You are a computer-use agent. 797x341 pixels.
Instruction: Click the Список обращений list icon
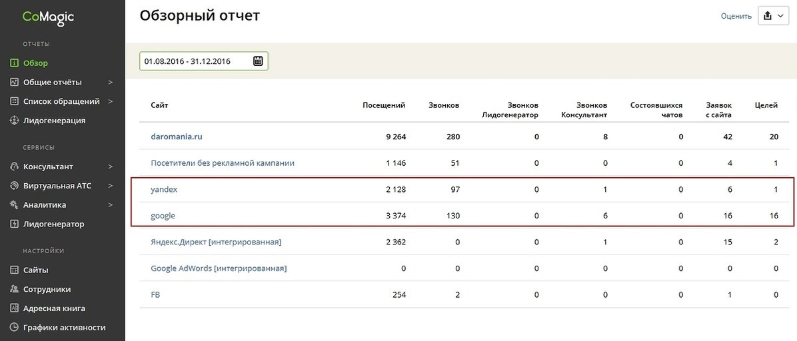pyautogui.click(x=14, y=102)
